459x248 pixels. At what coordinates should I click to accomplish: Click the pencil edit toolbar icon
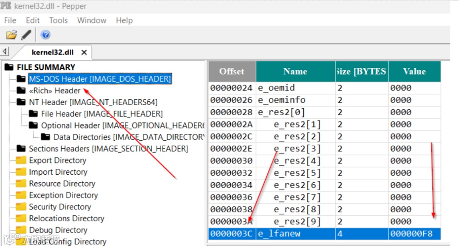26,35
